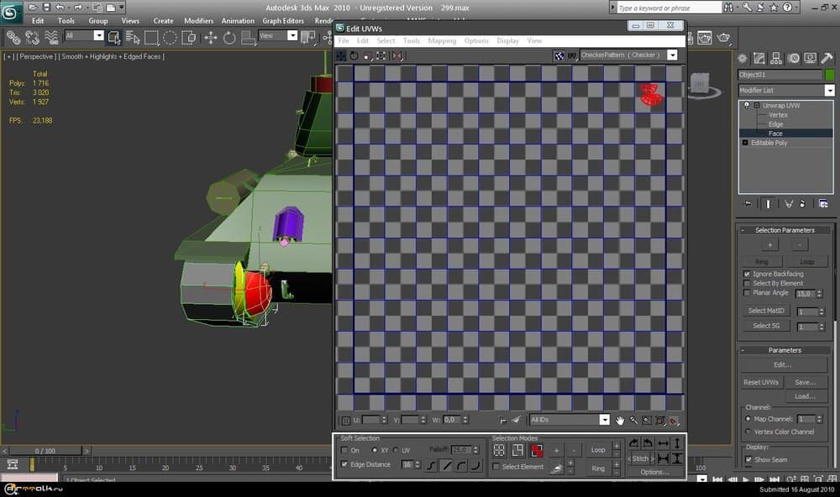Open the Graph Editors menu

click(x=282, y=21)
